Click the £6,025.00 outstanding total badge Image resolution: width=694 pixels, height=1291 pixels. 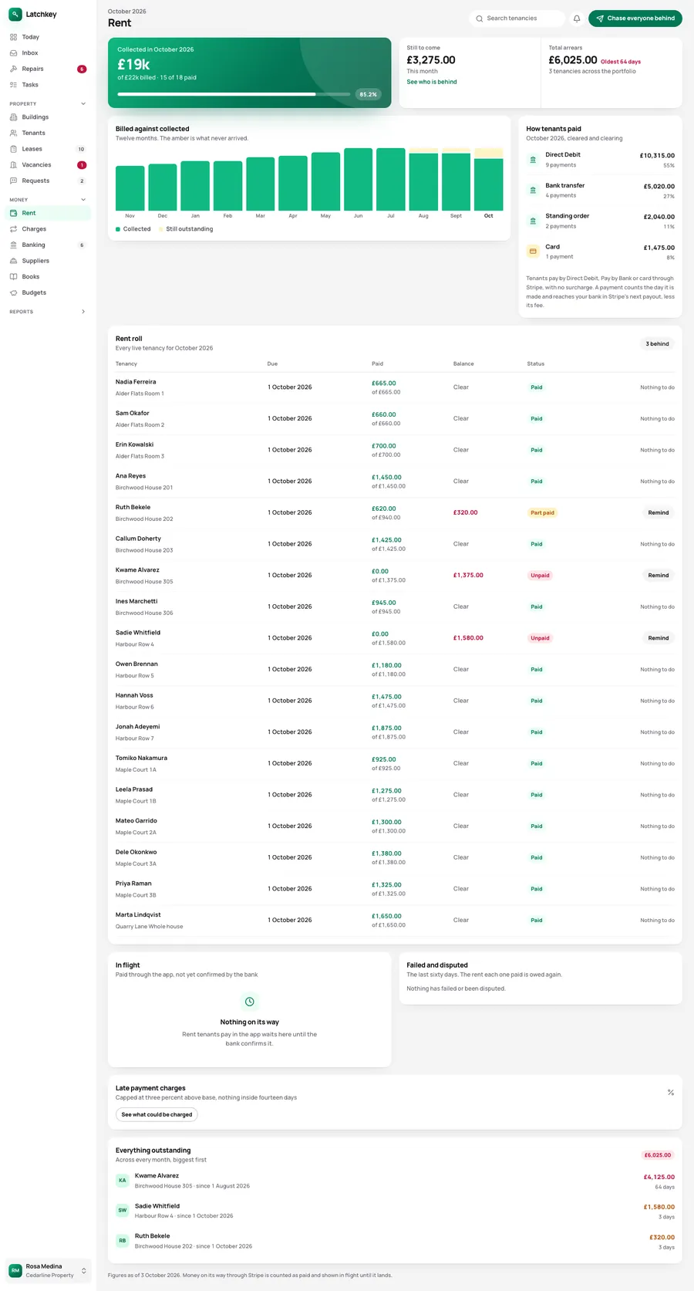[x=658, y=1155]
